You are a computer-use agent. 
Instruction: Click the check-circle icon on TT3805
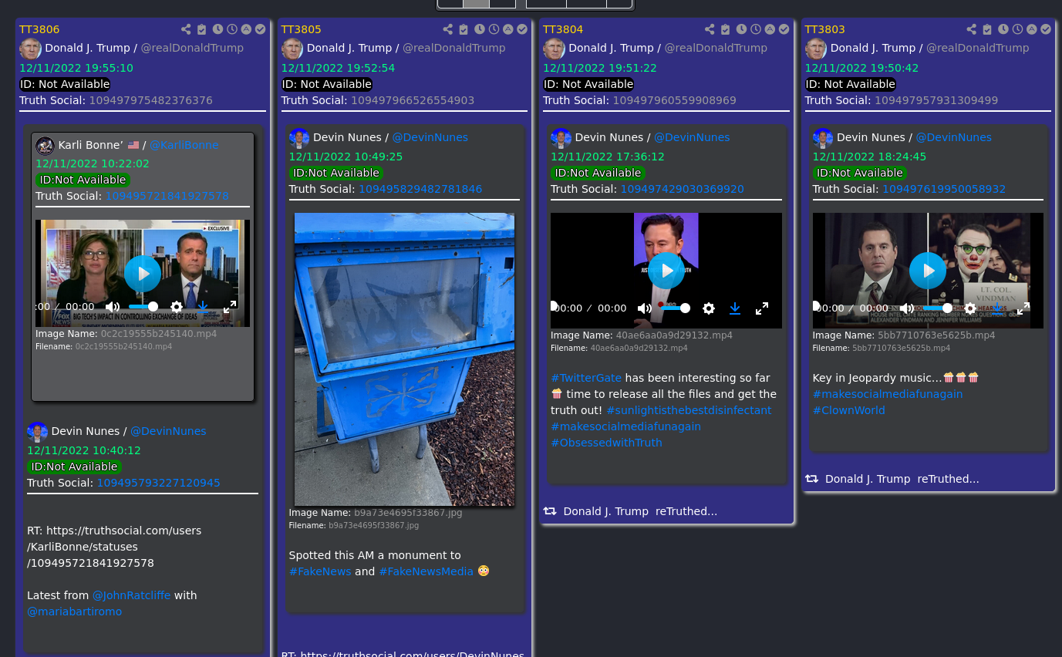point(522,29)
